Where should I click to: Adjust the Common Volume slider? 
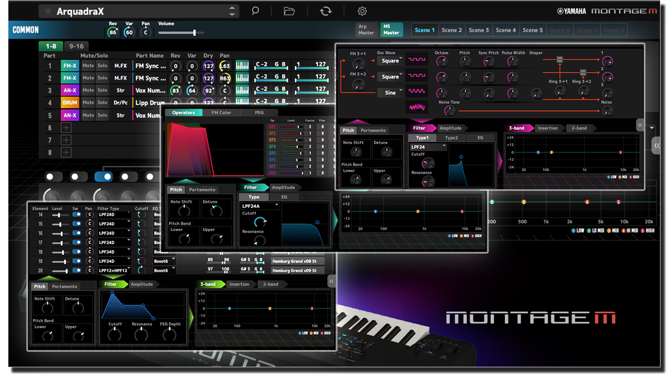[181, 33]
